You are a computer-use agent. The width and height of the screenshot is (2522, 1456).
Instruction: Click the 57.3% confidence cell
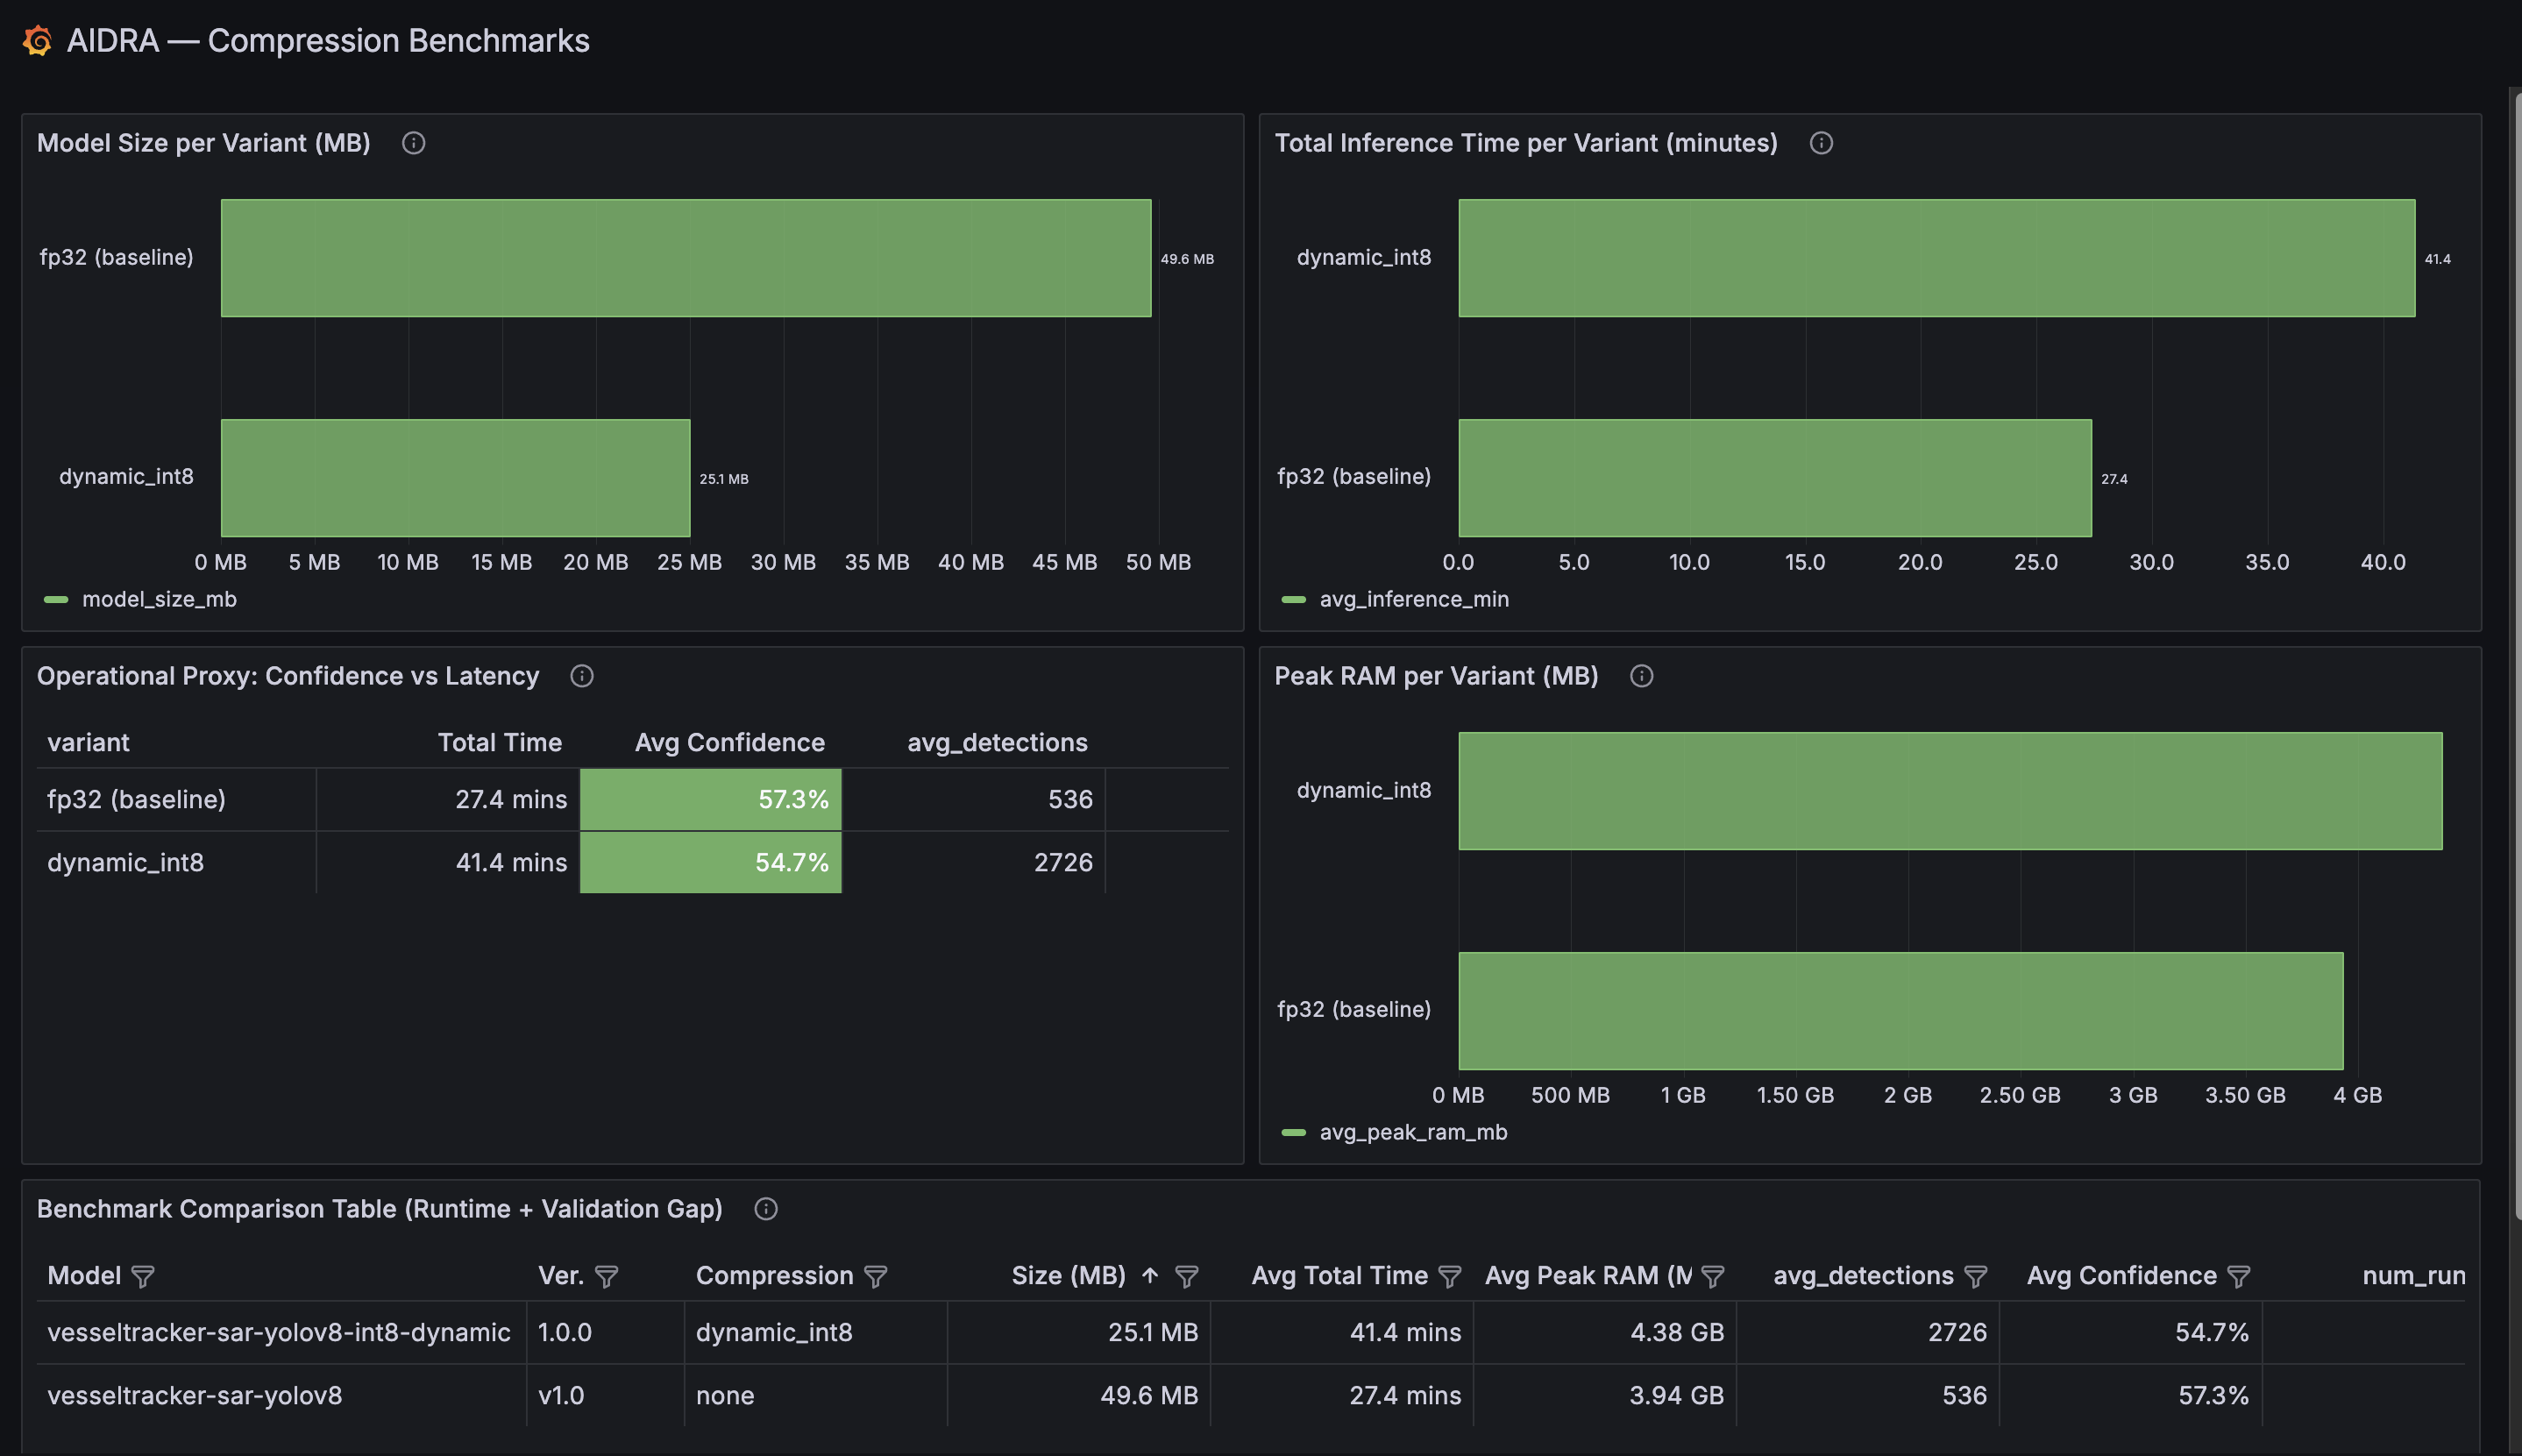click(711, 799)
